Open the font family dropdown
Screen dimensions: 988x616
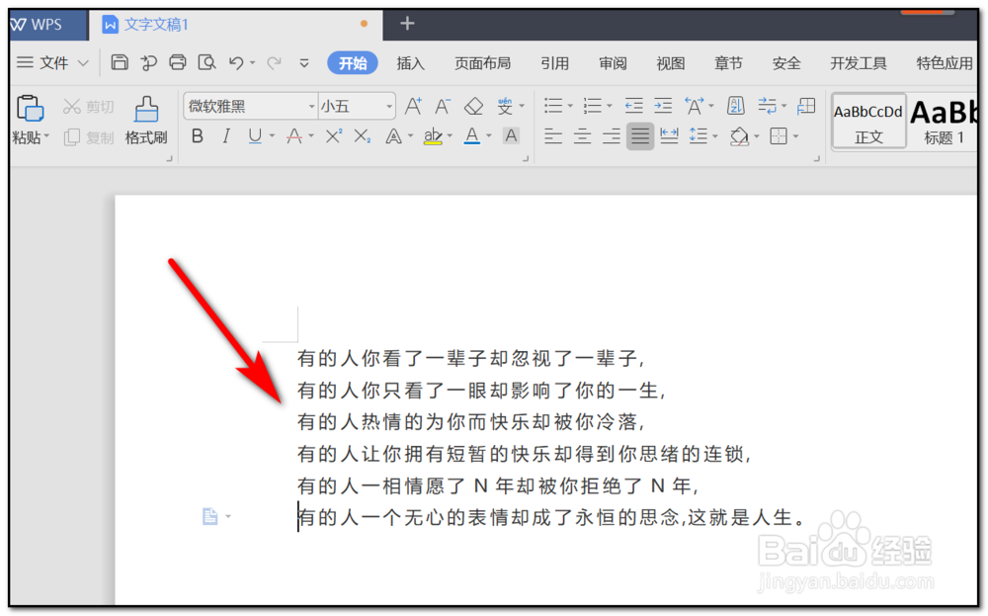click(312, 106)
